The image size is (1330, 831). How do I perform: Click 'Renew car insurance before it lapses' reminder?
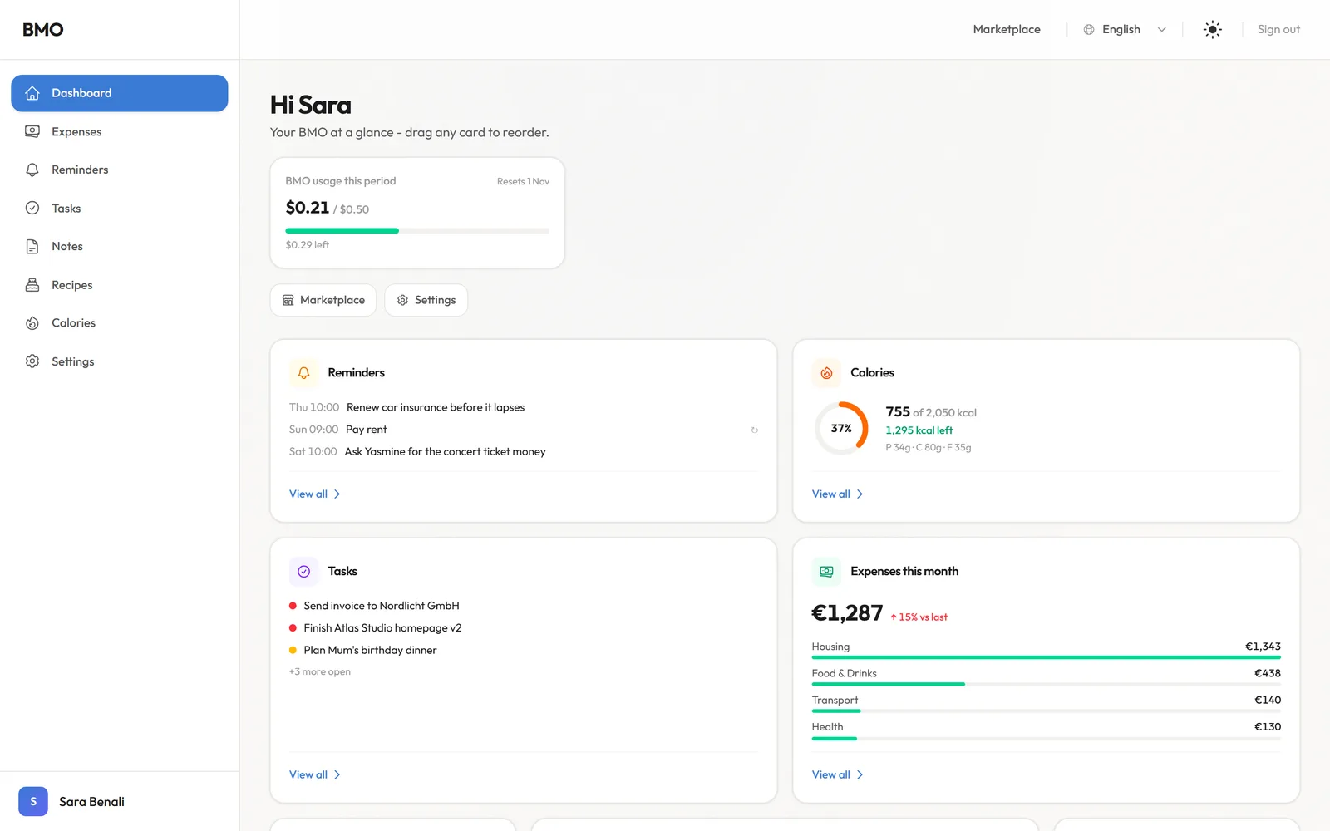click(x=436, y=408)
